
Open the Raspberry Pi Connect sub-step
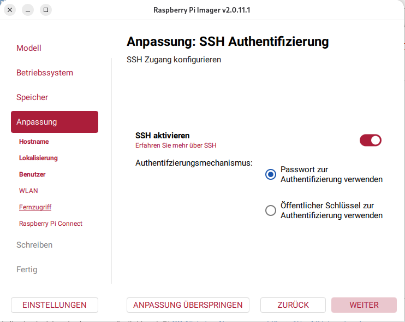click(51, 224)
